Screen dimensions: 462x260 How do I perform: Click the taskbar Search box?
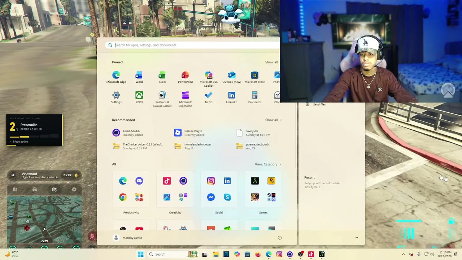point(173,254)
